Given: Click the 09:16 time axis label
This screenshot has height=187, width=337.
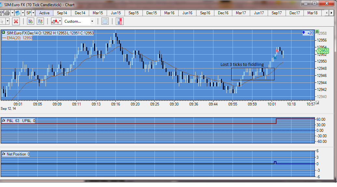Looking at the screenshot, I should (x=115, y=104).
